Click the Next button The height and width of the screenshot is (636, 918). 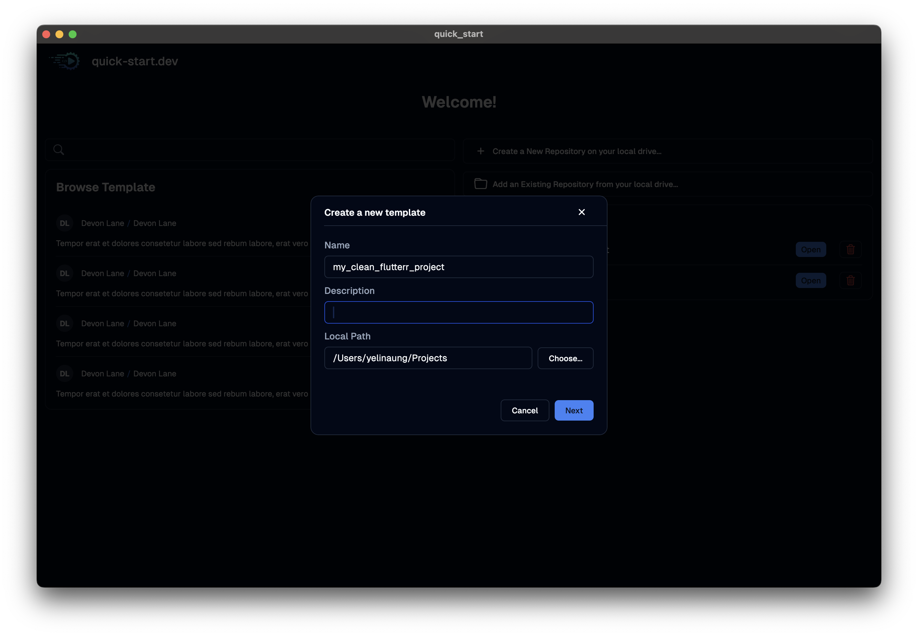tap(574, 410)
